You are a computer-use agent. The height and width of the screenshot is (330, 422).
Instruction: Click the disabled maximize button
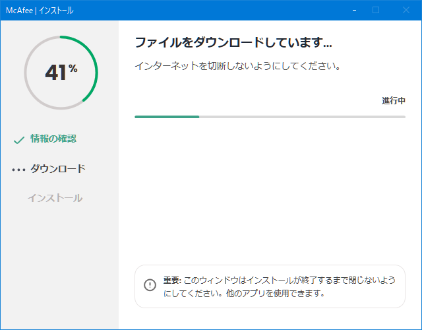point(376,11)
